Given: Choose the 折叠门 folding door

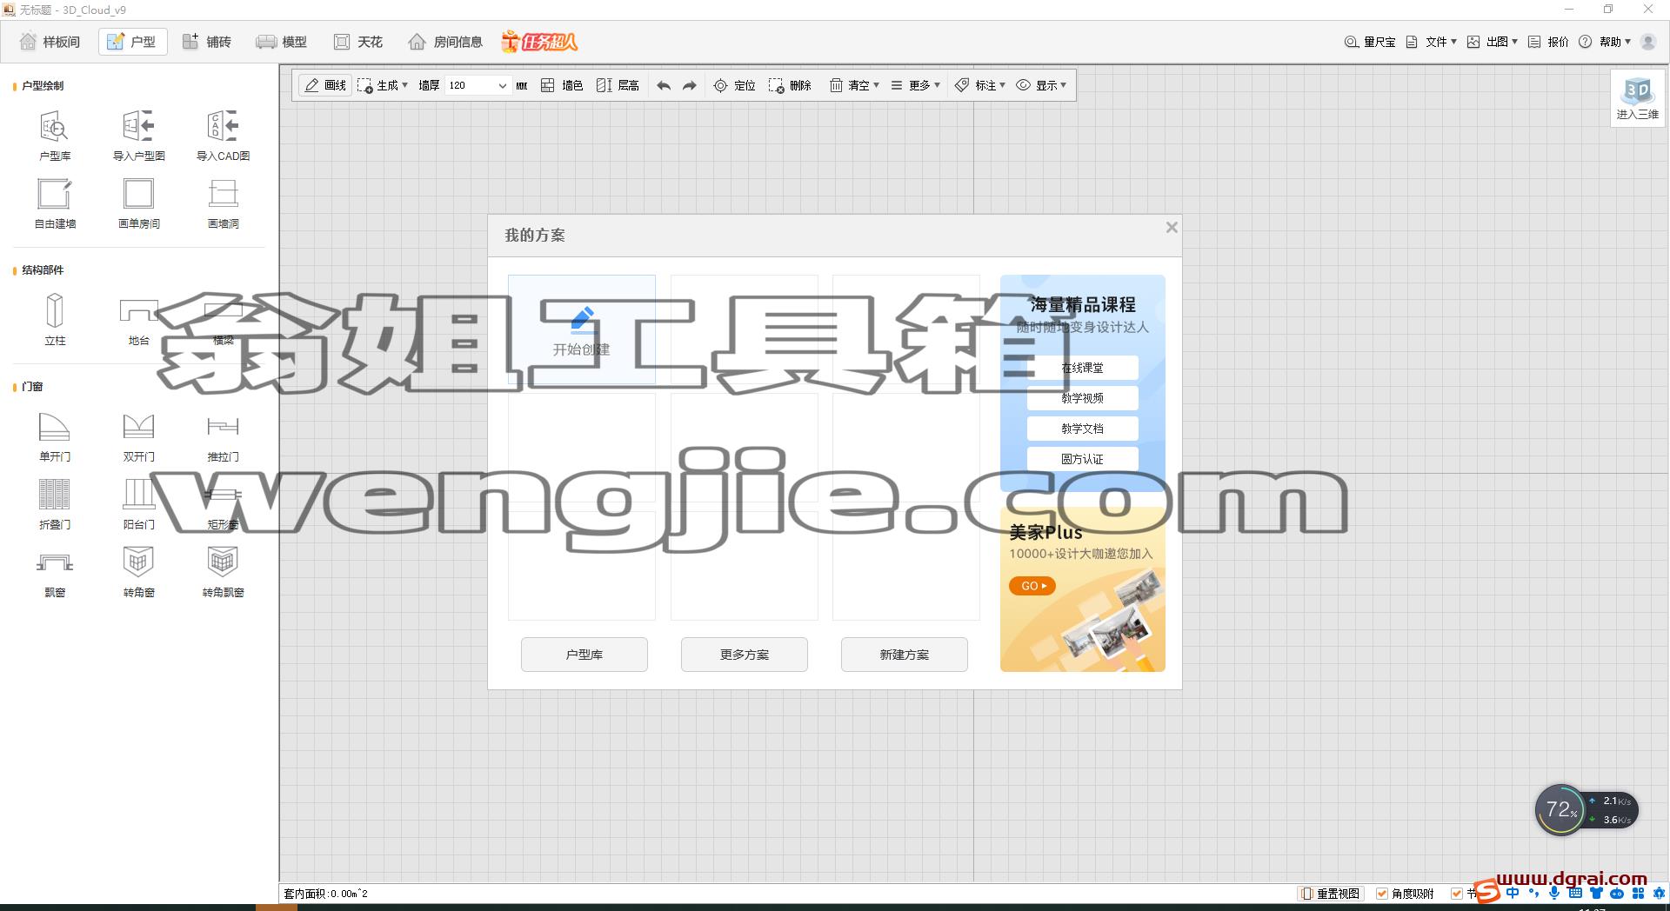Looking at the screenshot, I should pos(54,504).
